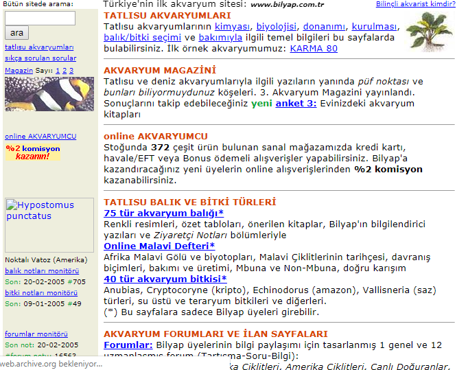The width and height of the screenshot is (468, 370).
Task: Click 'AKVARYUM MAGAZİNİ' heading
Action: point(160,71)
